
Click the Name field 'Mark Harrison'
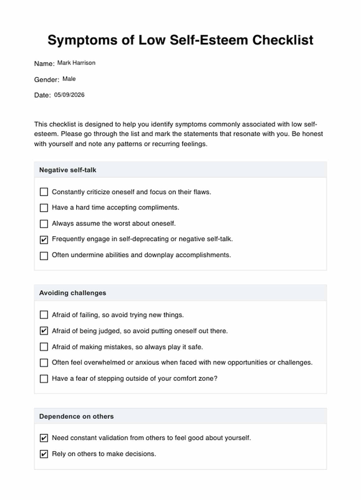[x=76, y=63]
